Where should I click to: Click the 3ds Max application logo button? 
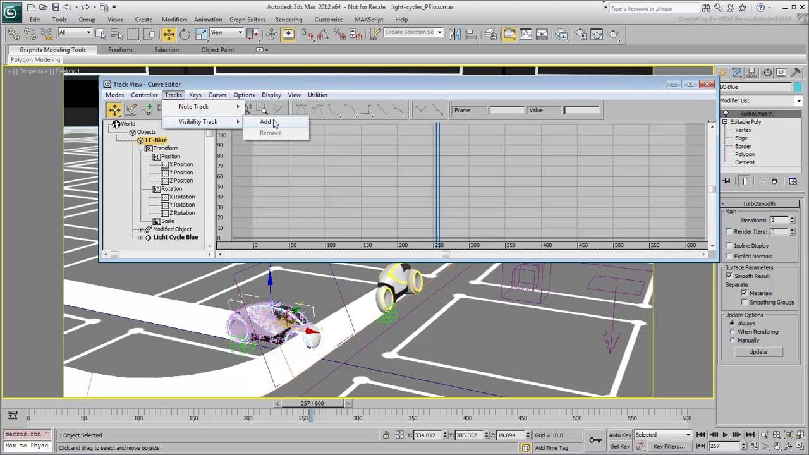click(x=11, y=13)
